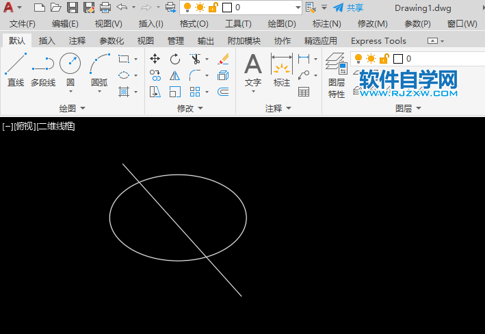This screenshot has height=334, width=485.
Task: Activate the Move tool in Modify panel
Action: (x=155, y=59)
